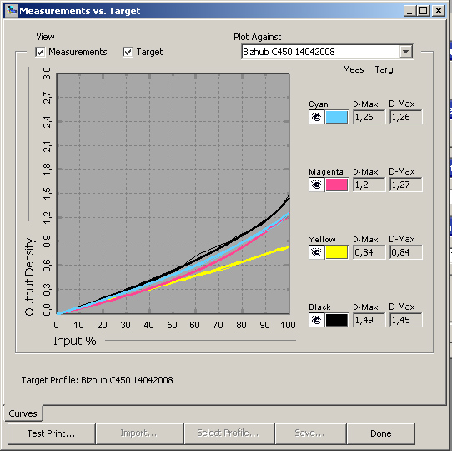Click the window title bar app icon
Viewport: 452px width, 451px height.
[x=12, y=11]
